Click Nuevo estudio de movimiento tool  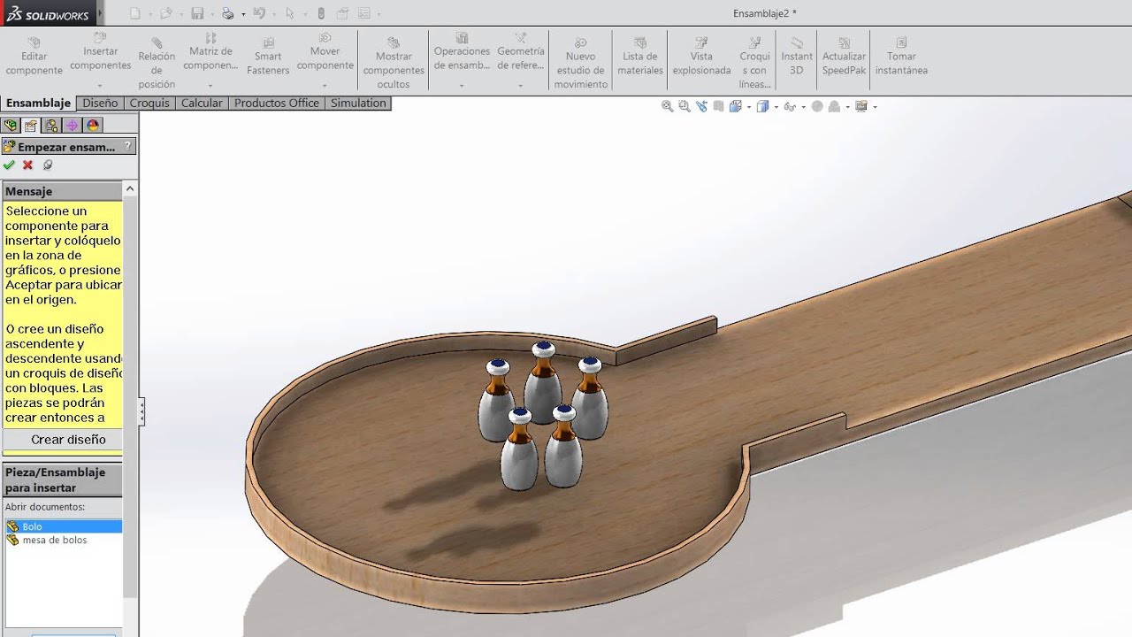coord(580,63)
